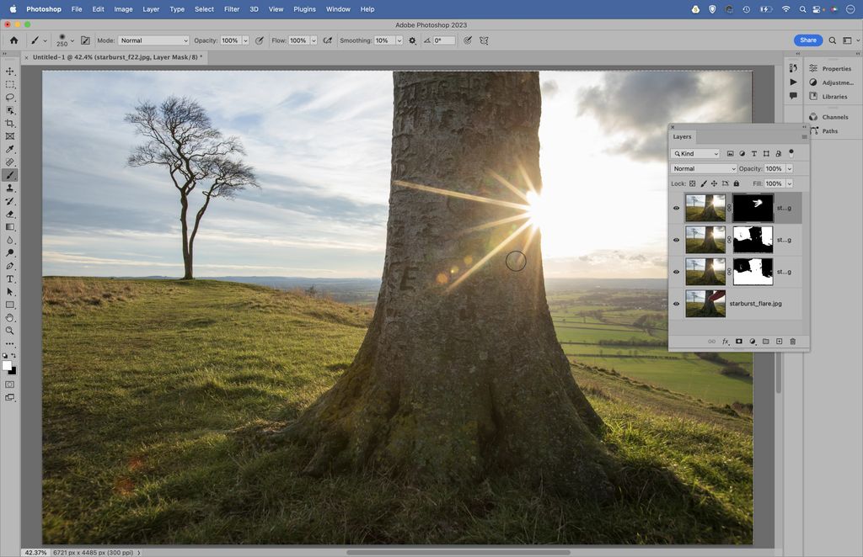
Task: Enable Lock transparent pixels for the layer
Action: 693,183
